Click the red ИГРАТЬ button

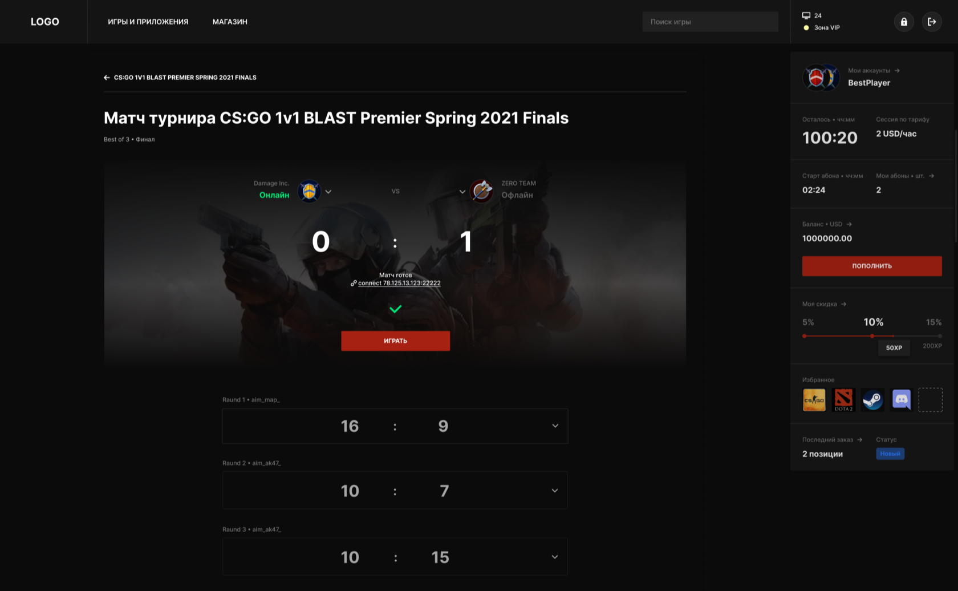point(396,341)
